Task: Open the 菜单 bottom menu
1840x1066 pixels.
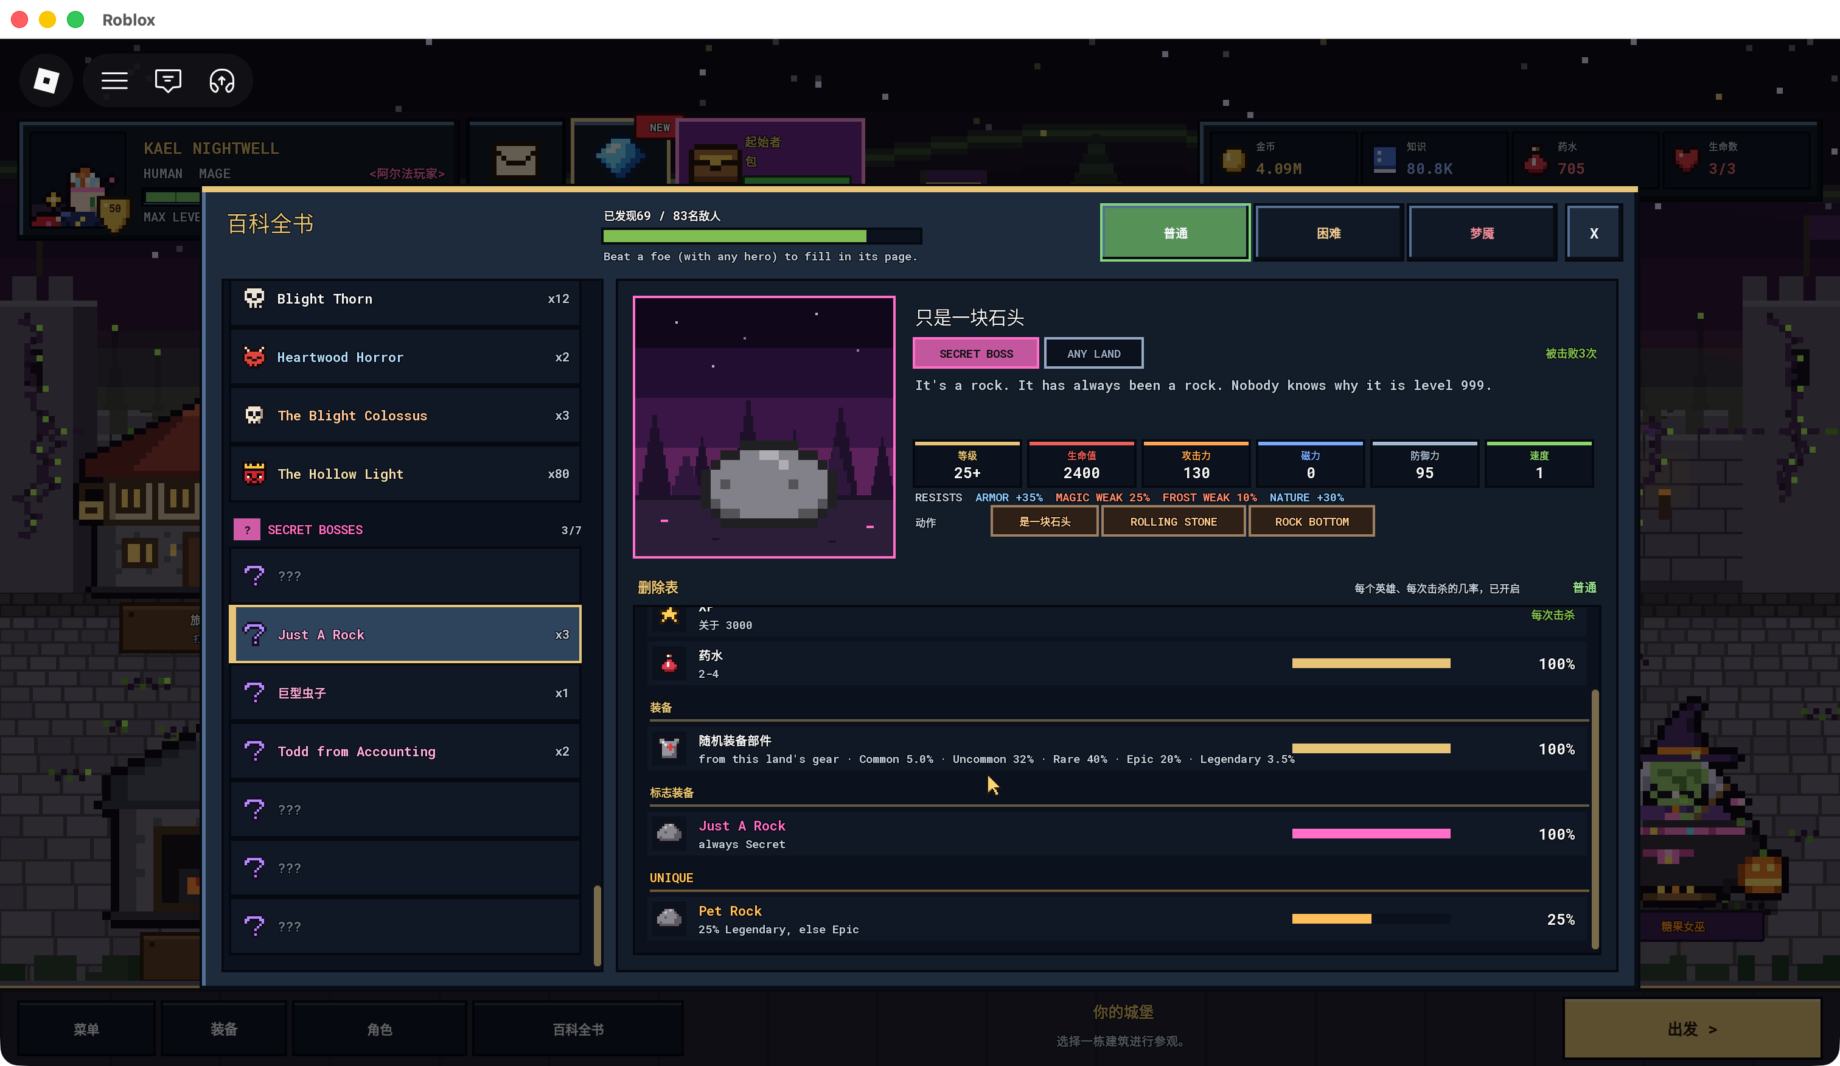Action: point(86,1029)
